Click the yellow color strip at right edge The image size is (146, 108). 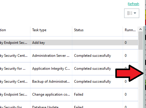145,12
